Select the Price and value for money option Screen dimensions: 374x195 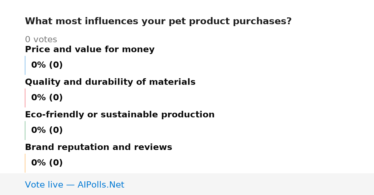click(90, 50)
